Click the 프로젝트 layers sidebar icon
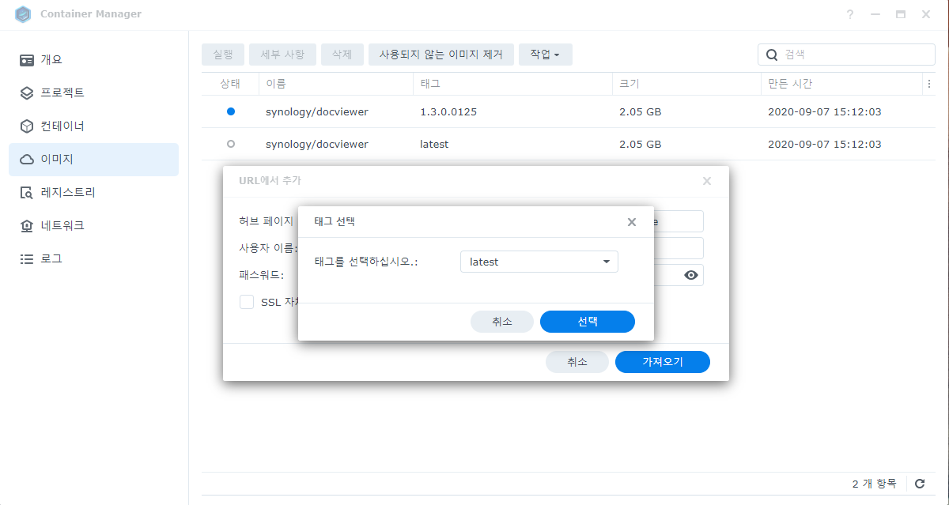The image size is (949, 505). (x=27, y=93)
